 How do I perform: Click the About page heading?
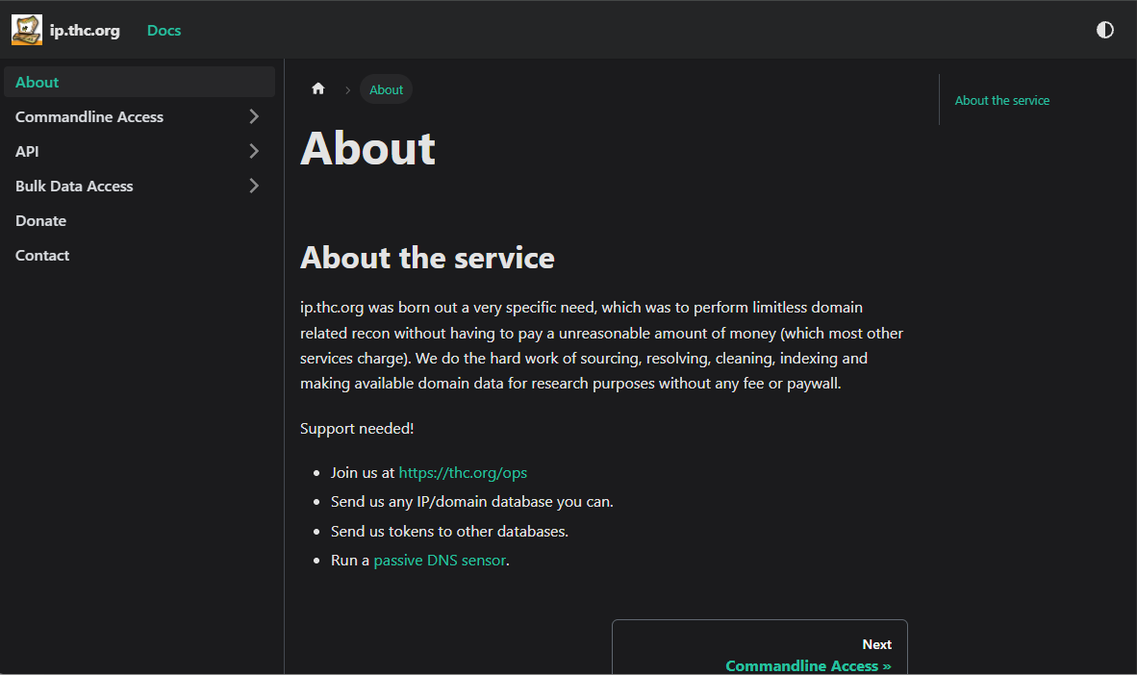click(367, 147)
